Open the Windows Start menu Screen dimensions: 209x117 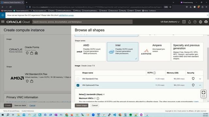(3, 115)
